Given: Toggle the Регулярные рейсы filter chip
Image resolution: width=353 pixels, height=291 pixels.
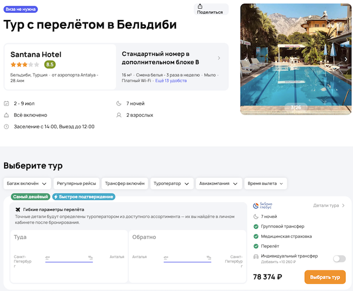Looking at the screenshot, I should tap(76, 183).
